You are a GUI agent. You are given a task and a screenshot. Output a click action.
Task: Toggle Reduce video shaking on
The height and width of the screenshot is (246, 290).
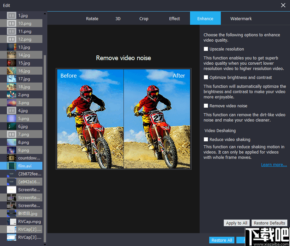point(206,139)
